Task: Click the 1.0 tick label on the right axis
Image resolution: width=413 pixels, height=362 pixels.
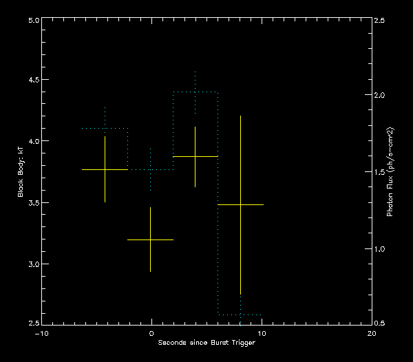Action: (x=379, y=248)
